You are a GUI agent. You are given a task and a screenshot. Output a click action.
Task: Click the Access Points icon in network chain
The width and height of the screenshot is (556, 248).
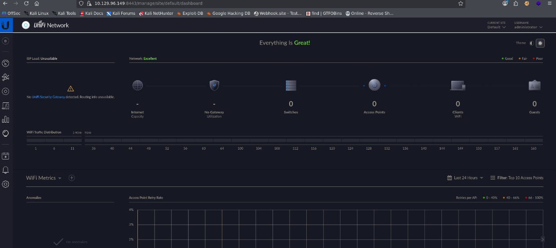[x=375, y=85]
